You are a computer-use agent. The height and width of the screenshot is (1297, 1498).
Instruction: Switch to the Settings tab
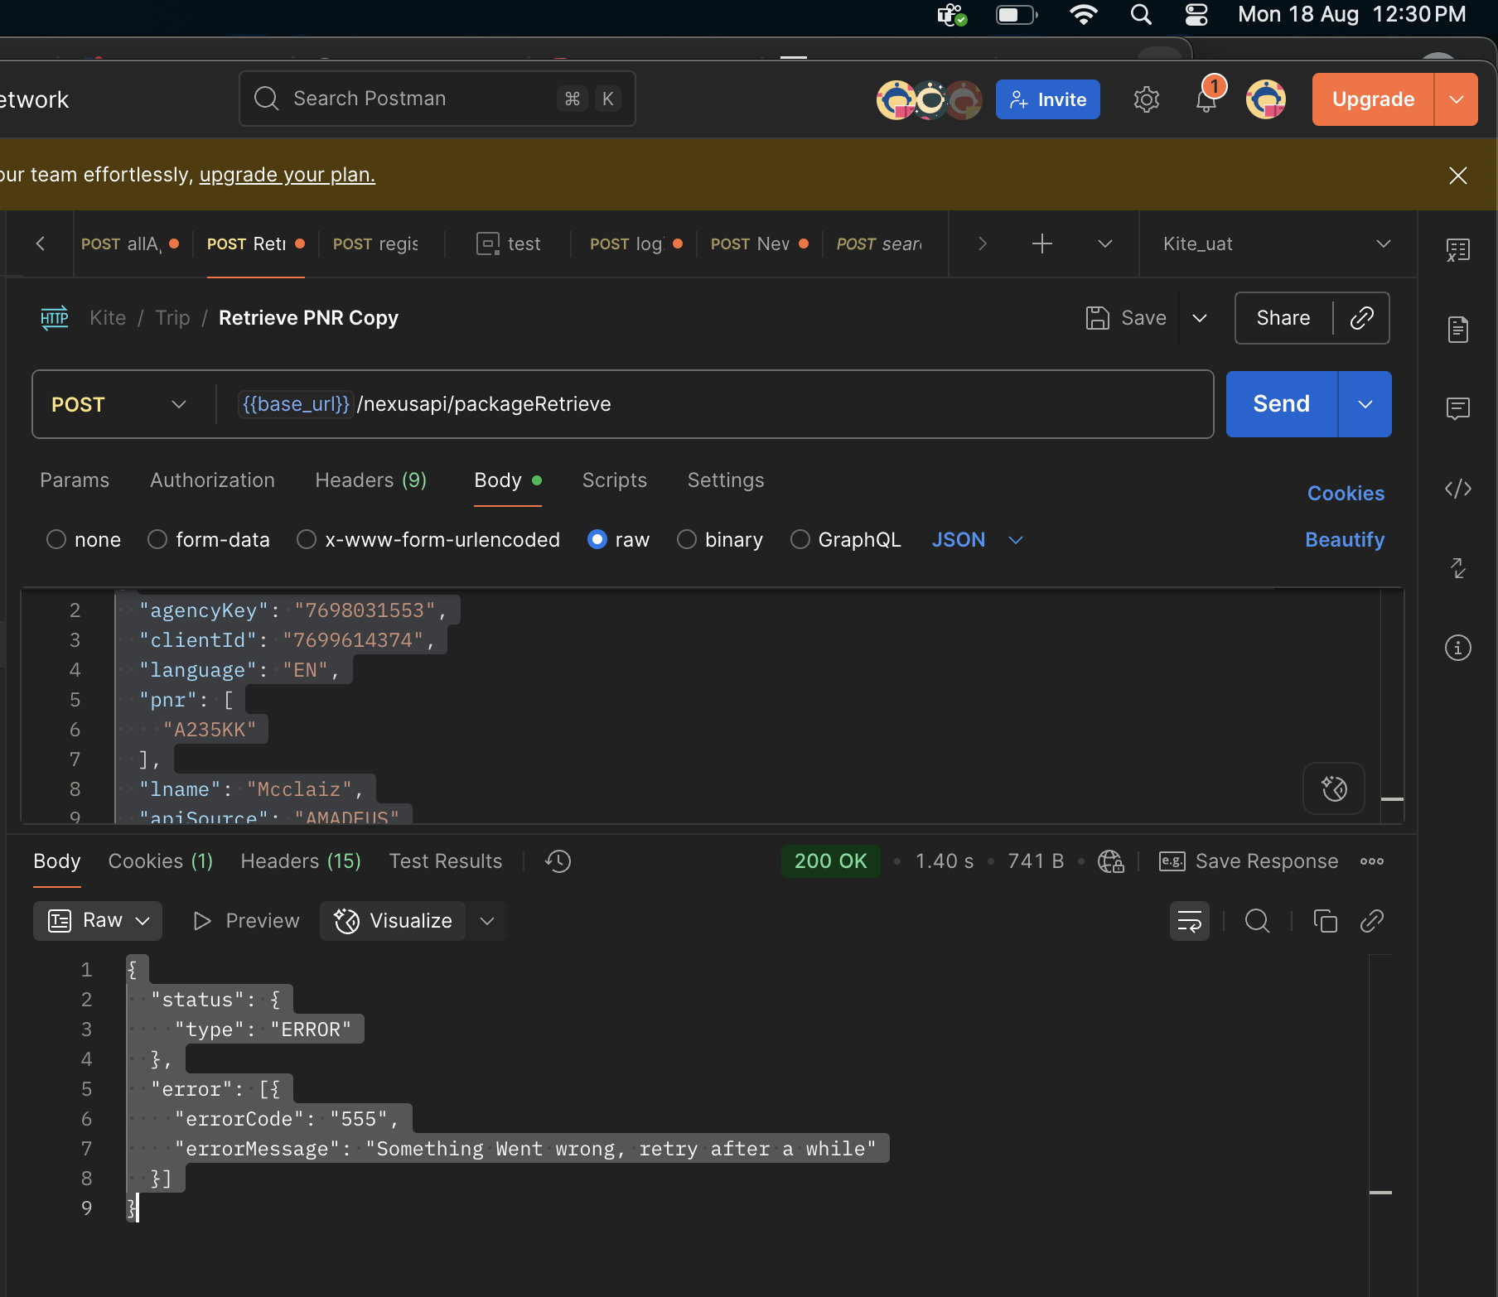[x=726, y=480]
